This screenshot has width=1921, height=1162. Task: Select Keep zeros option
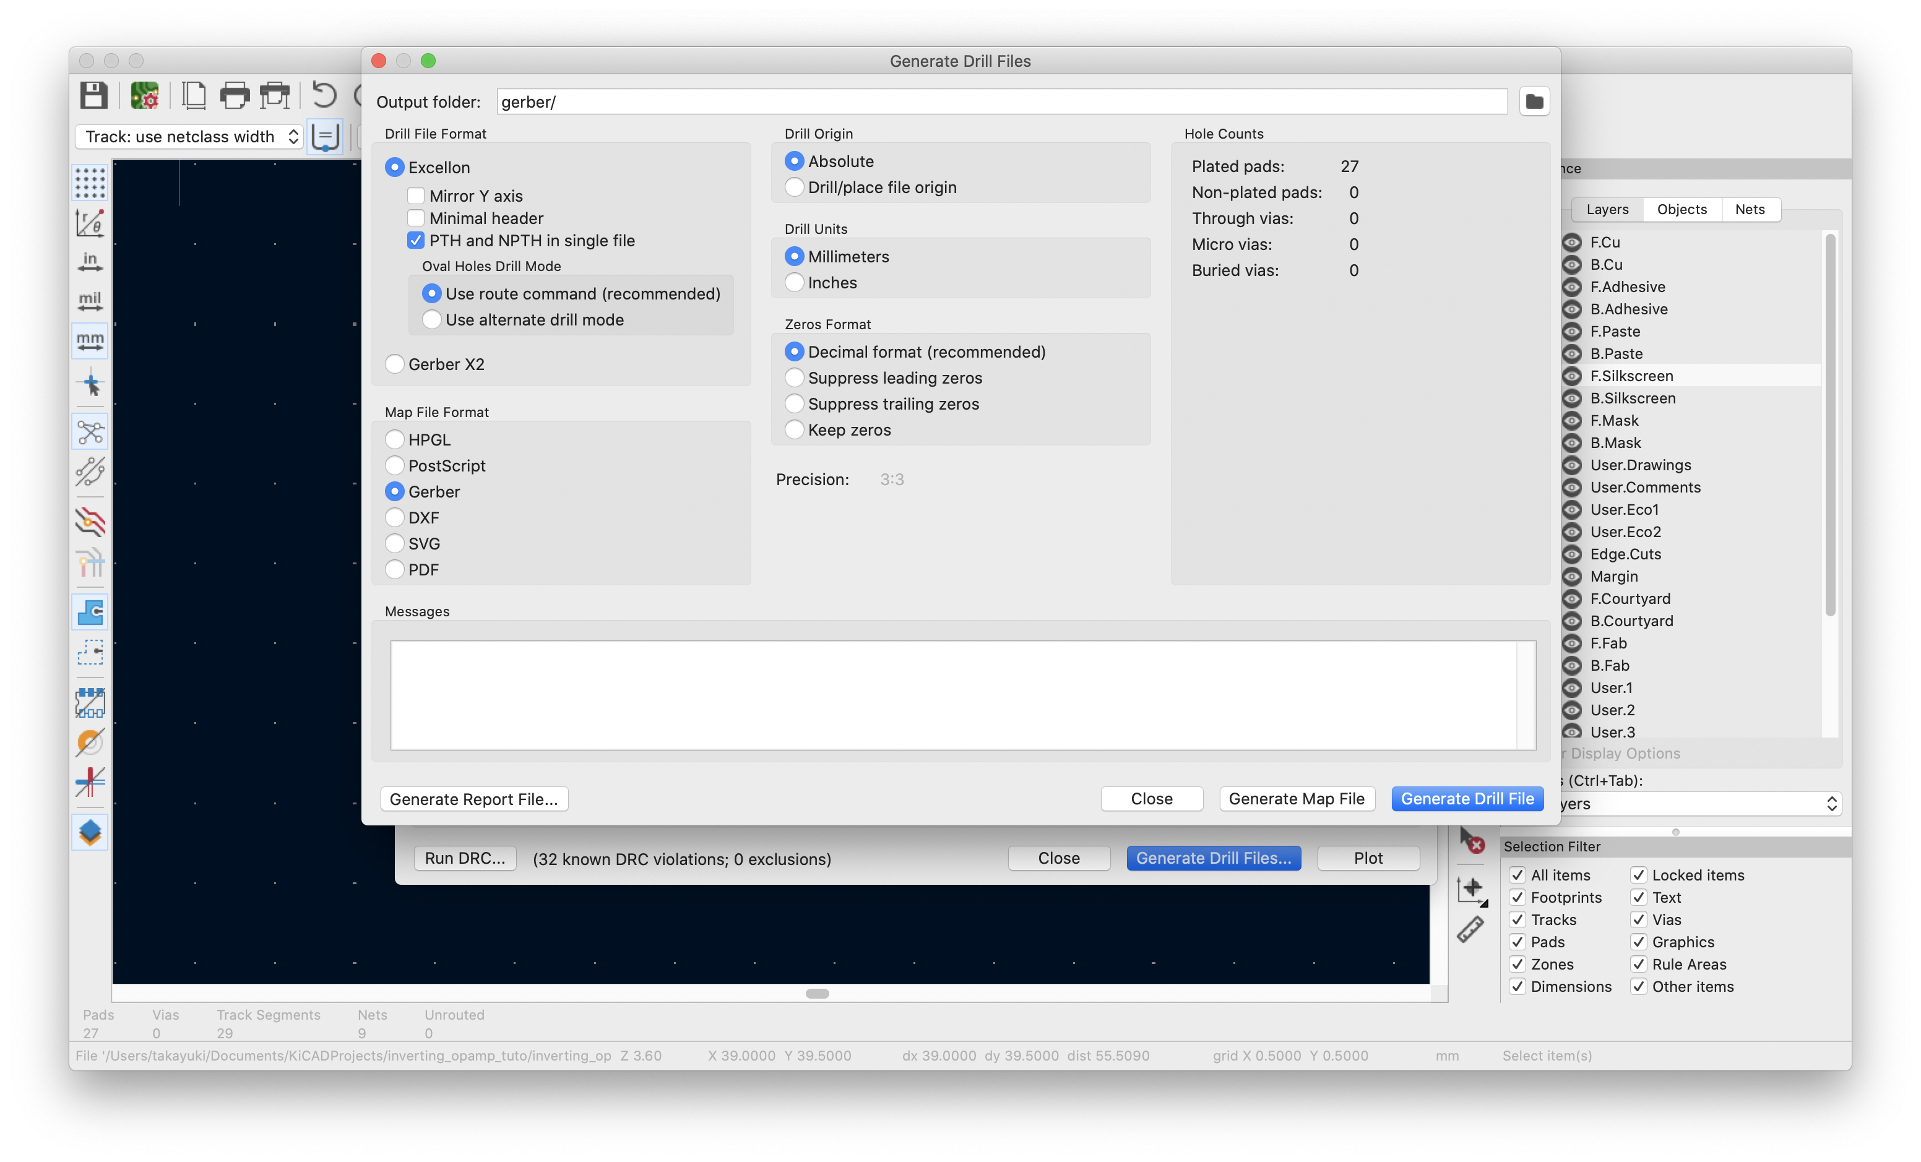click(x=793, y=429)
